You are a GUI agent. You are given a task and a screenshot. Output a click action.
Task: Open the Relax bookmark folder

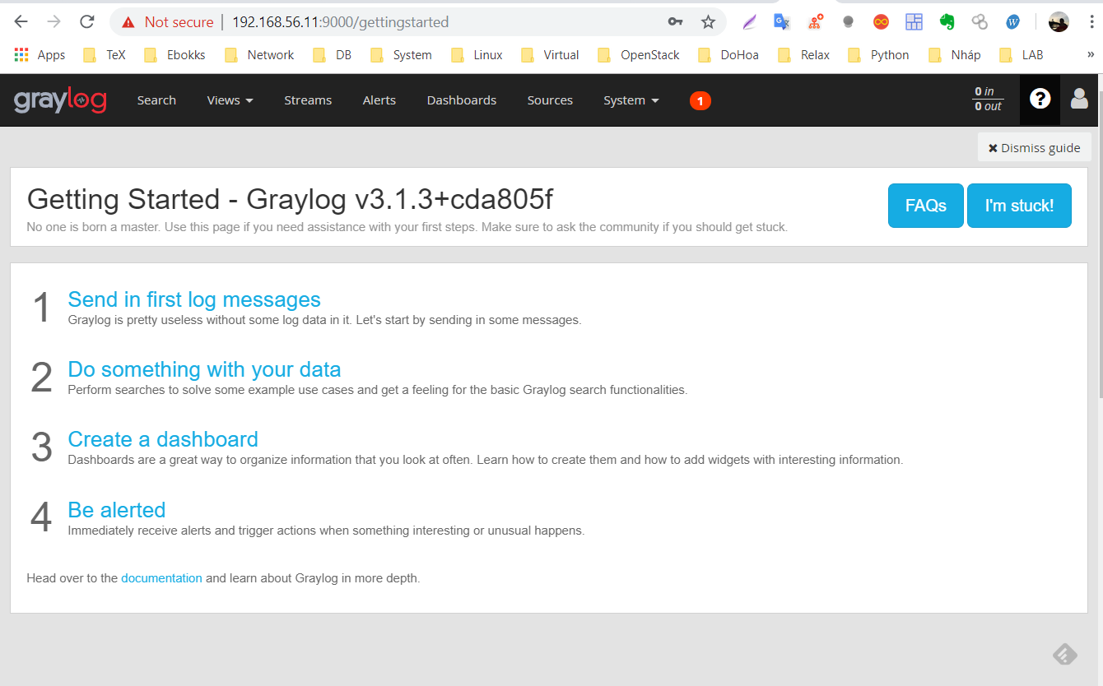click(803, 55)
